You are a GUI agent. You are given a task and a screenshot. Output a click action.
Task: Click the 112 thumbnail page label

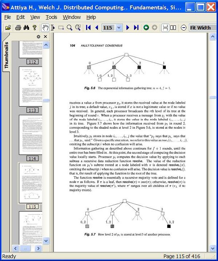pyautogui.click(x=32, y=62)
